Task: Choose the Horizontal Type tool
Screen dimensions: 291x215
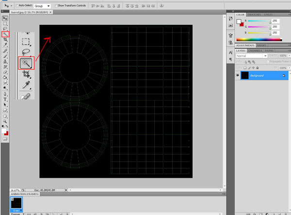Action: tap(5, 99)
